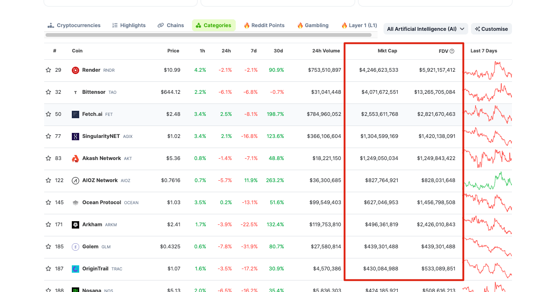
Task: Open the AIOZ Network coin page
Action: (106, 181)
